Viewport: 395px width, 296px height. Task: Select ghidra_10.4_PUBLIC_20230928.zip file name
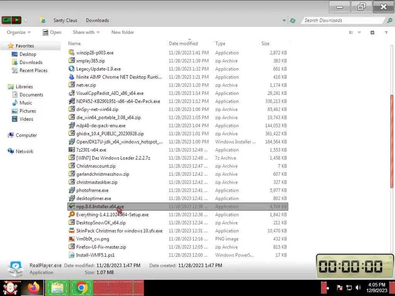(110, 134)
